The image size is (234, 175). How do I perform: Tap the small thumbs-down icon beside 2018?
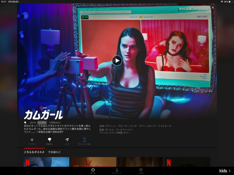pos(25,123)
